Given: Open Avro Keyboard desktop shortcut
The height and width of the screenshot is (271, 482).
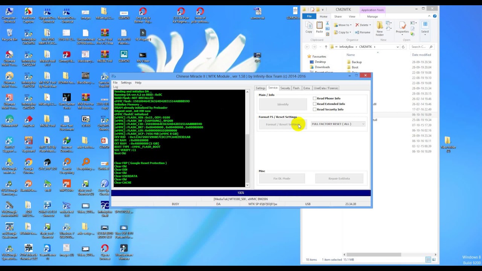Looking at the screenshot, I should (28, 144).
